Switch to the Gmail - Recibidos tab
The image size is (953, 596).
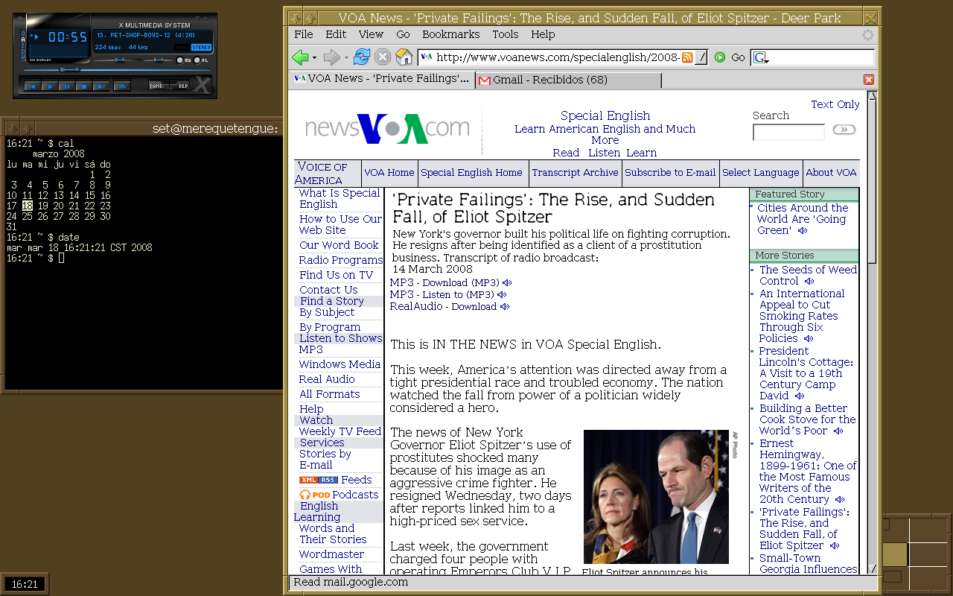pyautogui.click(x=568, y=80)
